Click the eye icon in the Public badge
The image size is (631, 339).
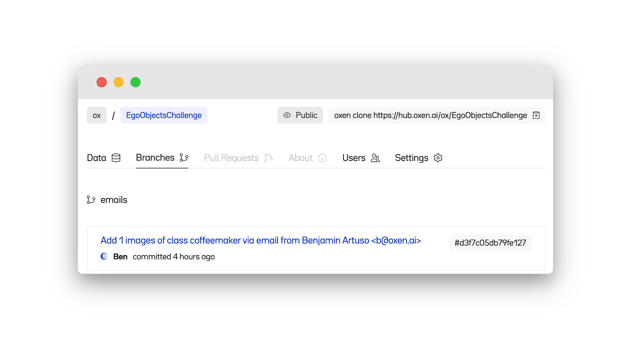[287, 115]
